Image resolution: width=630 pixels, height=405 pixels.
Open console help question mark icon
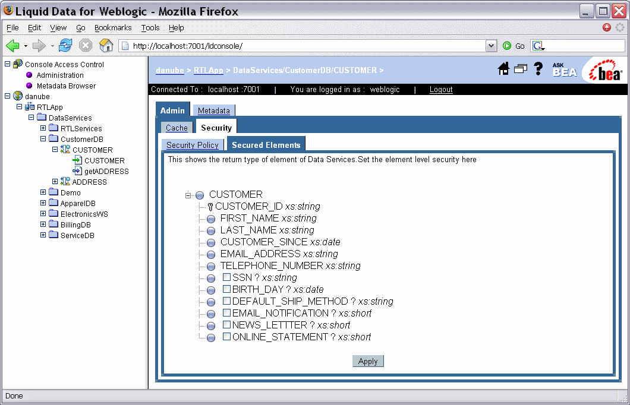(x=538, y=69)
